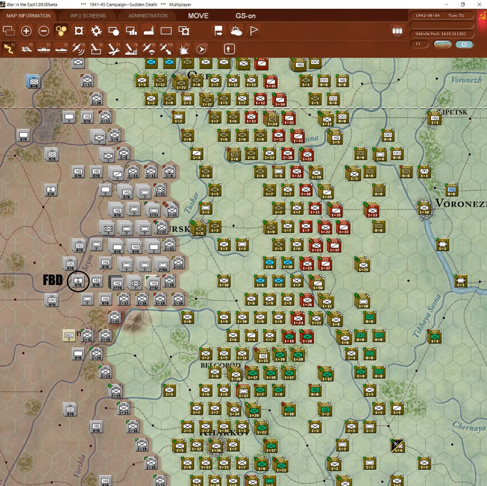This screenshot has height=486, width=487.
Task: Select the German infantry unit labeled 1=33
Action: [x=114, y=317]
